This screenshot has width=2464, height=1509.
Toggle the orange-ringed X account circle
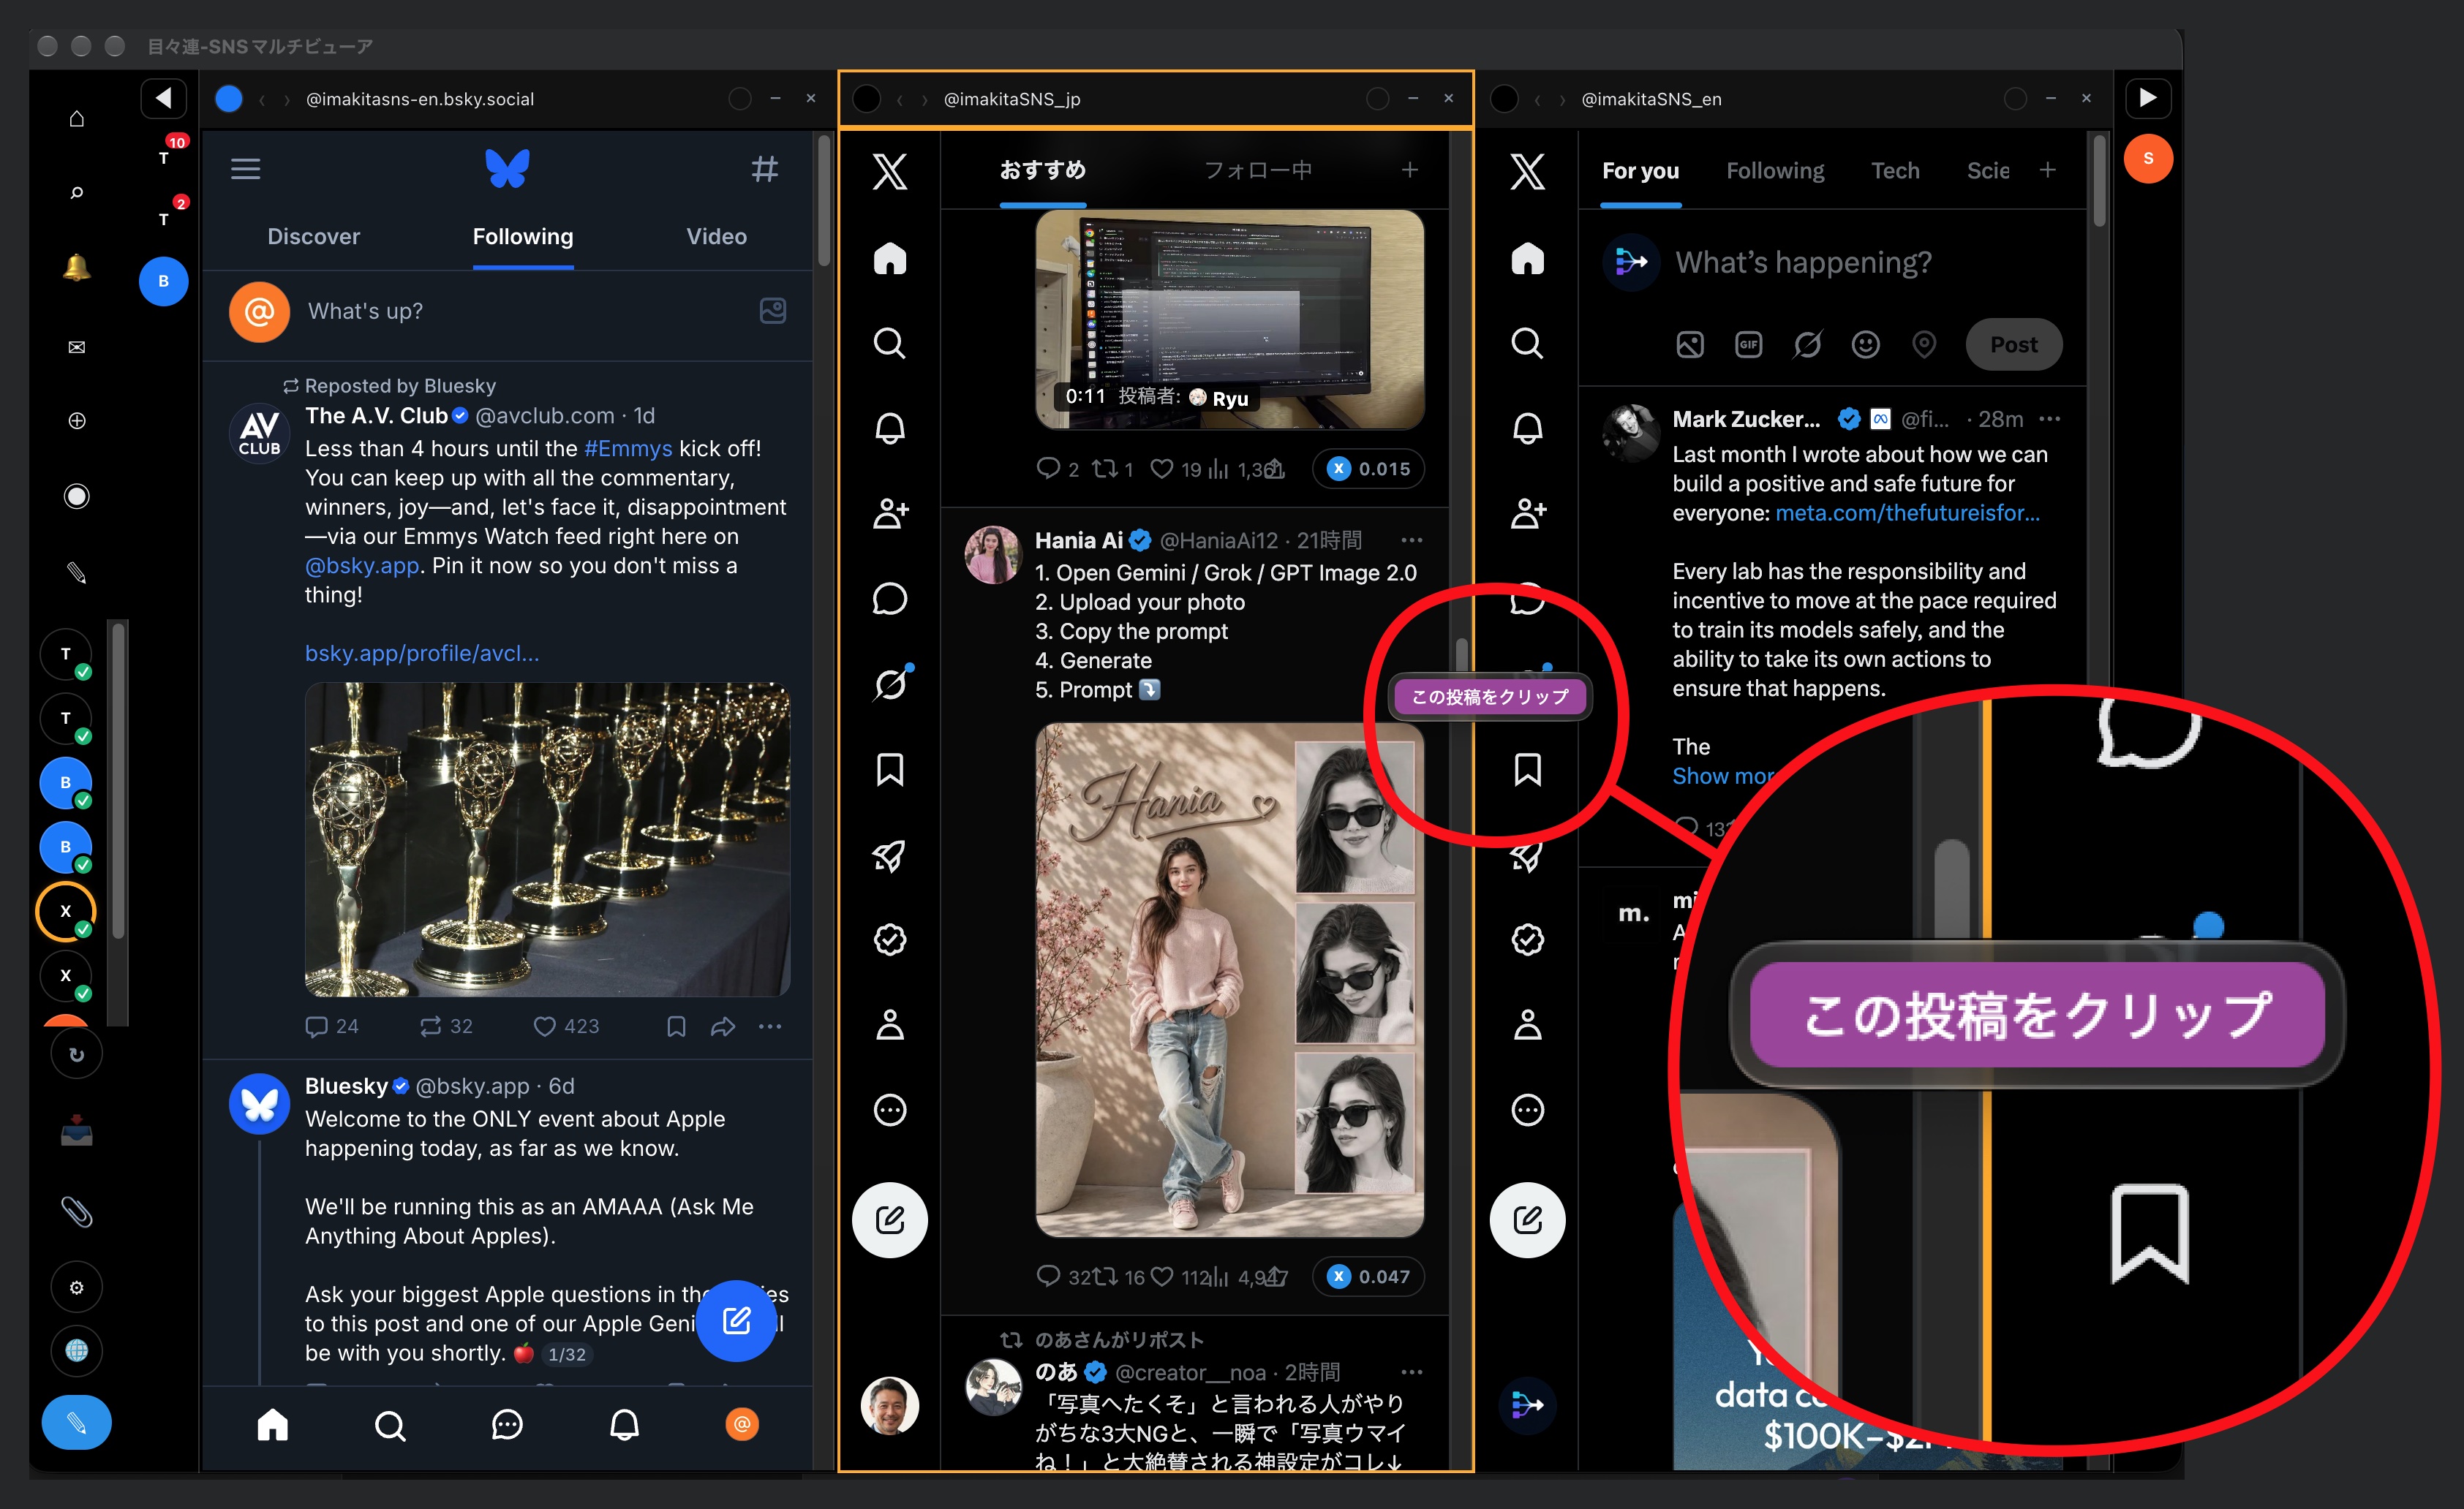[66, 912]
